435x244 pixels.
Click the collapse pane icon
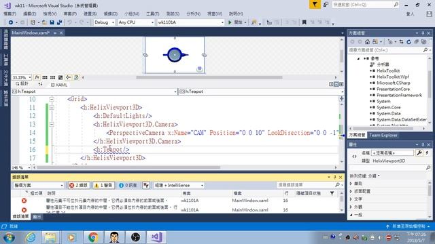[341, 84]
